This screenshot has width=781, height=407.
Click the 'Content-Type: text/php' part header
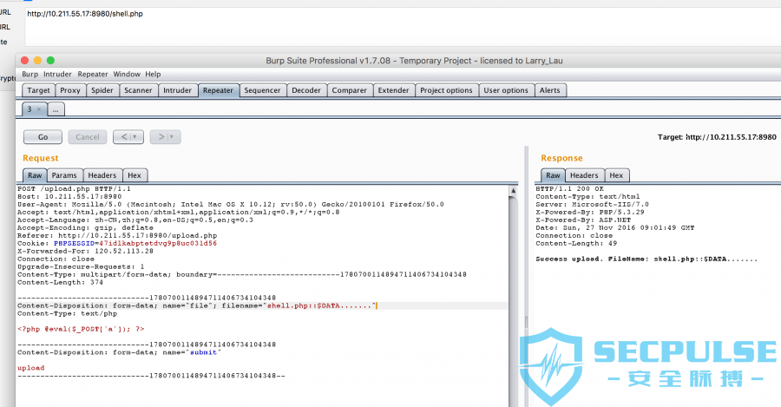(x=67, y=314)
